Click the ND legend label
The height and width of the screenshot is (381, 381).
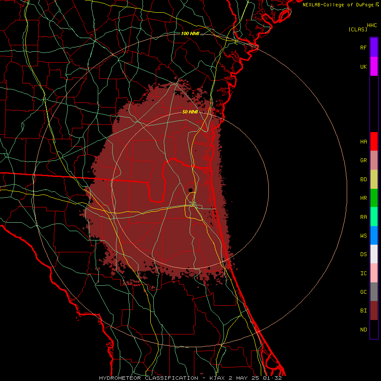[x=363, y=330]
